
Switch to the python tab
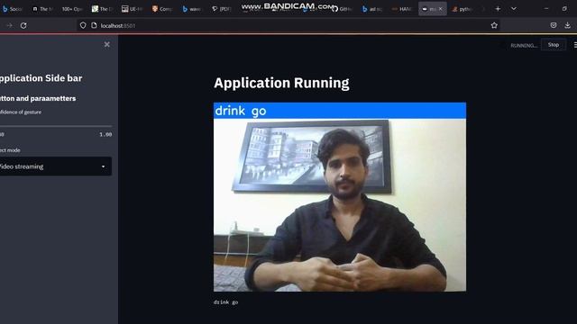point(463,9)
